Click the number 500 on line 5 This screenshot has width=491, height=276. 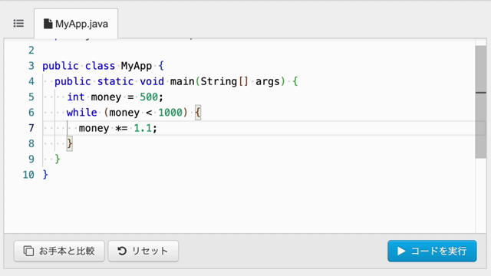(149, 97)
